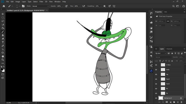This screenshot has width=186, height=104.
Task: Open layer blend mode Normal dropdown
Action: [x=163, y=57]
